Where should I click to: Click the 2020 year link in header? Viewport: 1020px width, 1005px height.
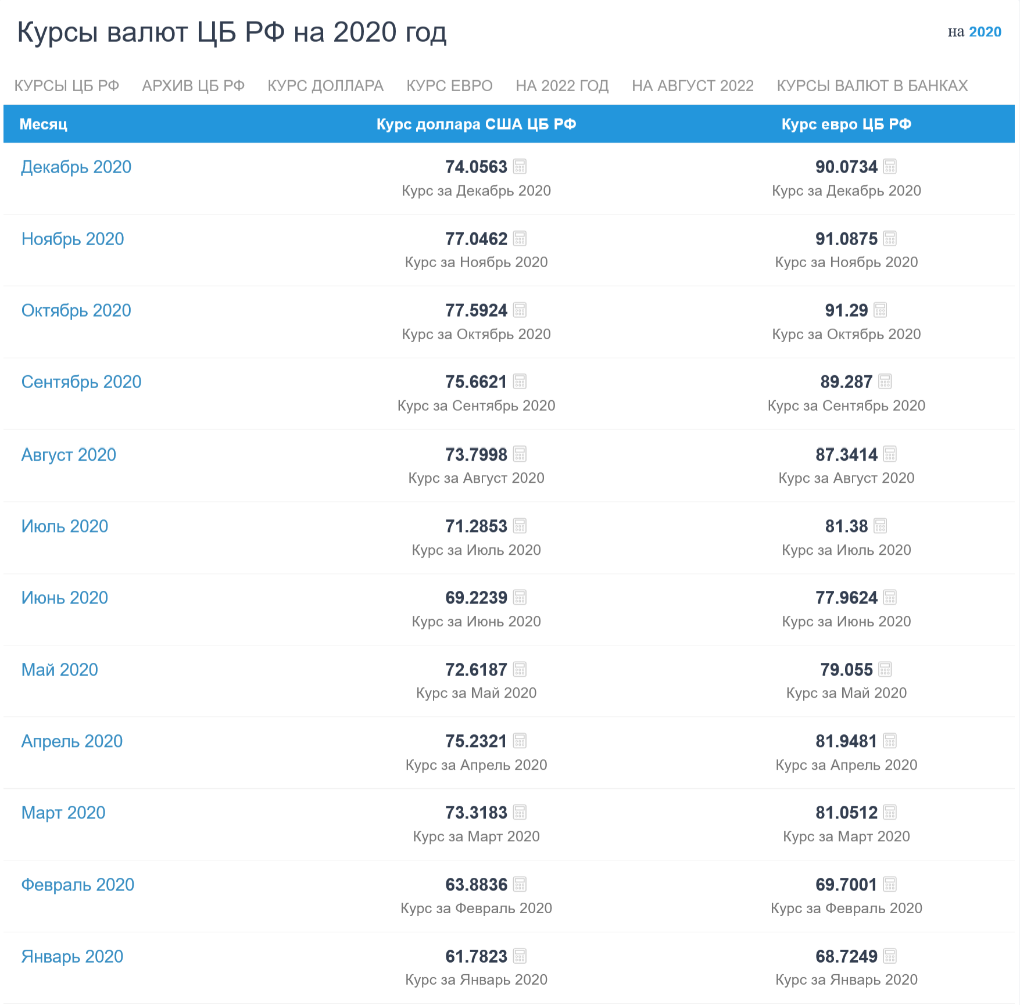[x=985, y=32]
